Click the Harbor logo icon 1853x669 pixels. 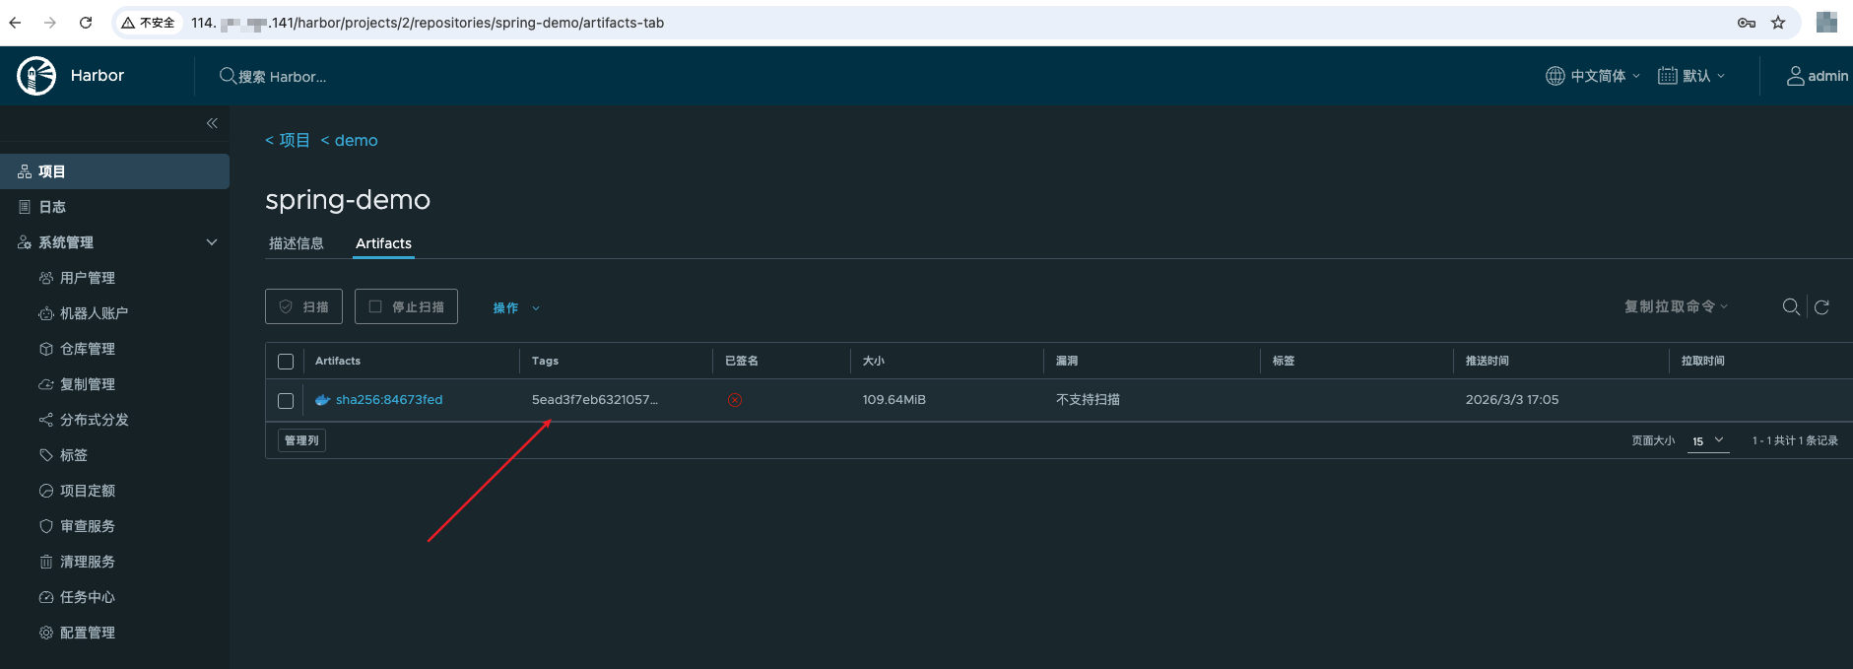tap(36, 76)
